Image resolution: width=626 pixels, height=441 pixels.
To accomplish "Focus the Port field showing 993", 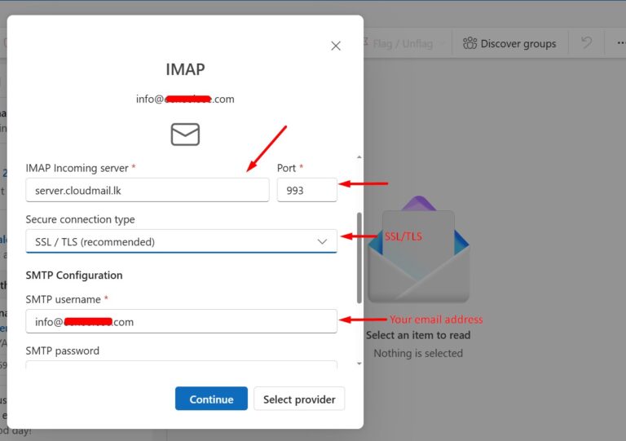I will 306,190.
